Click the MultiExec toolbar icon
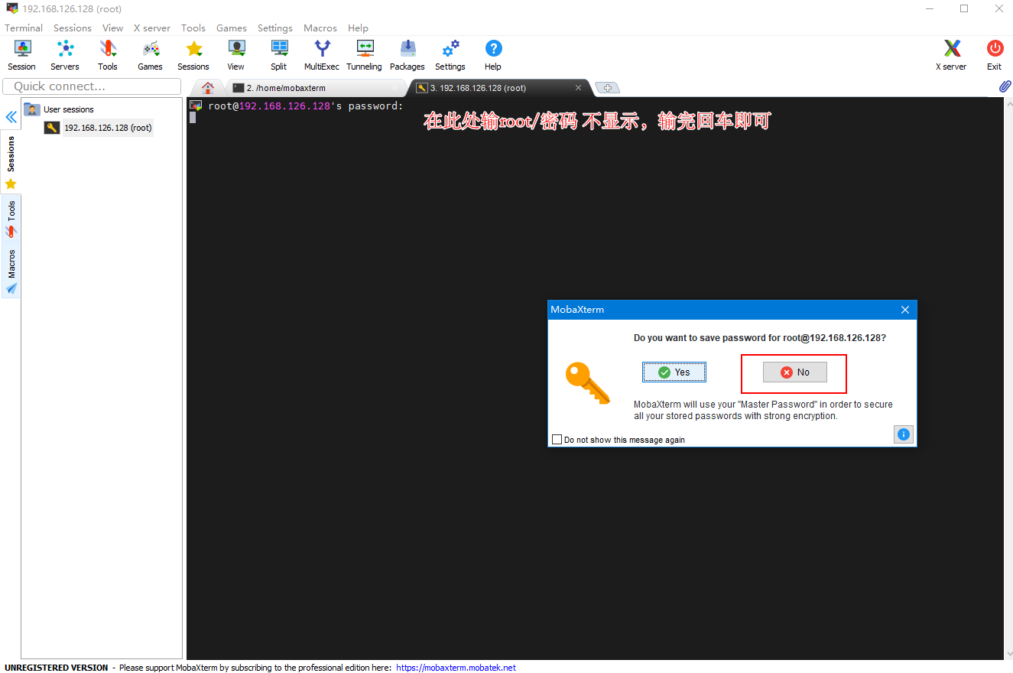Viewport: 1013px width, 673px height. [x=322, y=55]
